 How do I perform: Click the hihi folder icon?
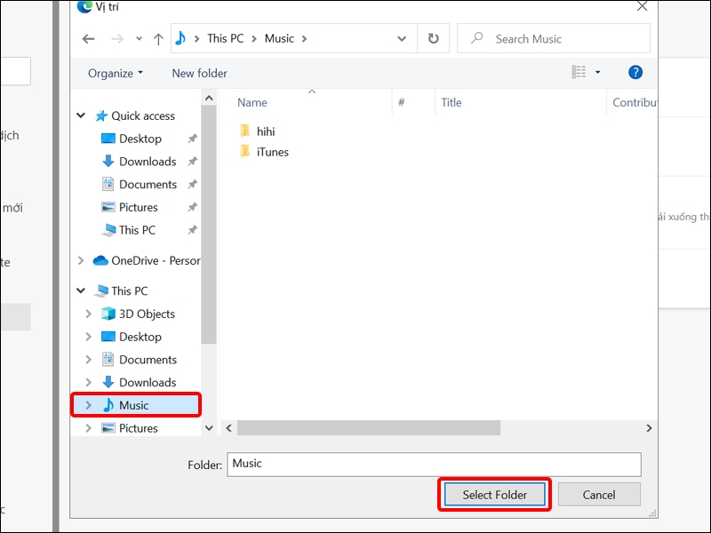(x=245, y=131)
